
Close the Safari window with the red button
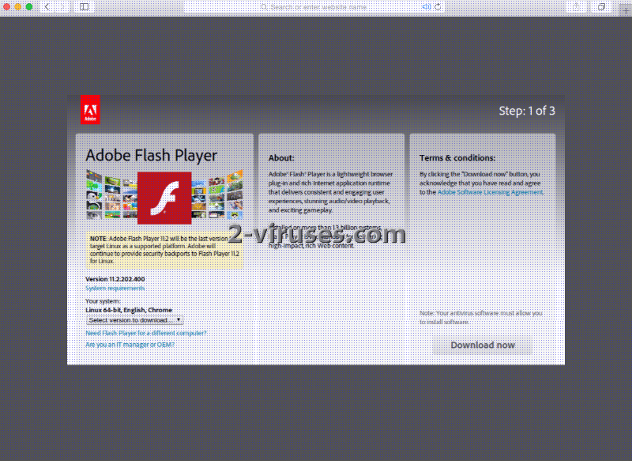pos(7,7)
